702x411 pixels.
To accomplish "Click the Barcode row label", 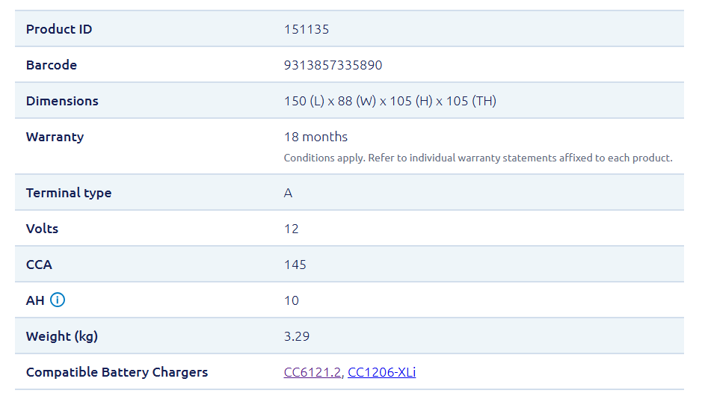I will click(x=52, y=65).
